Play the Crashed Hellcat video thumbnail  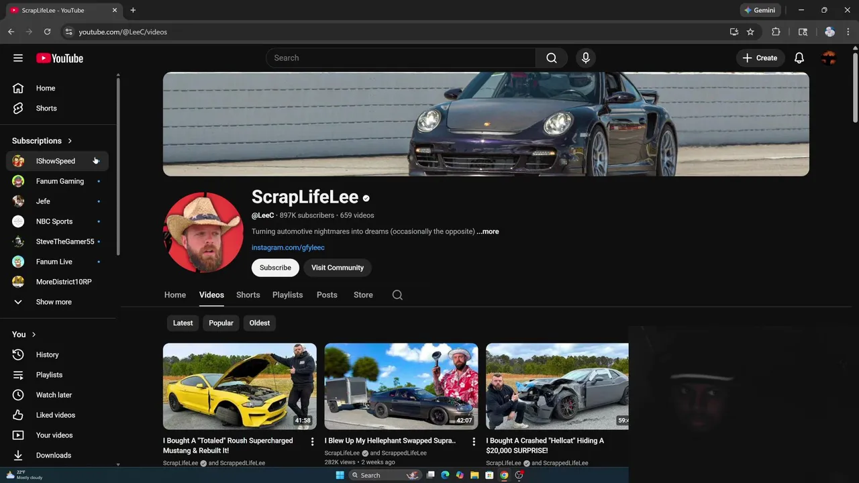click(557, 386)
